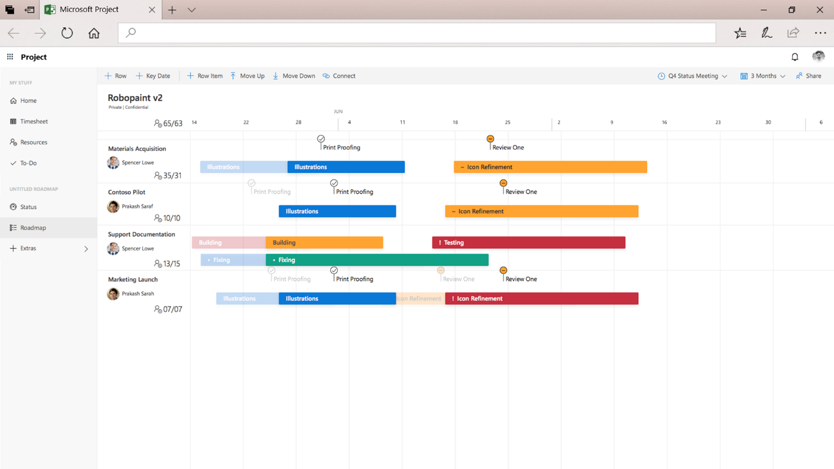Select the Marketing Launch row title

coord(133,280)
